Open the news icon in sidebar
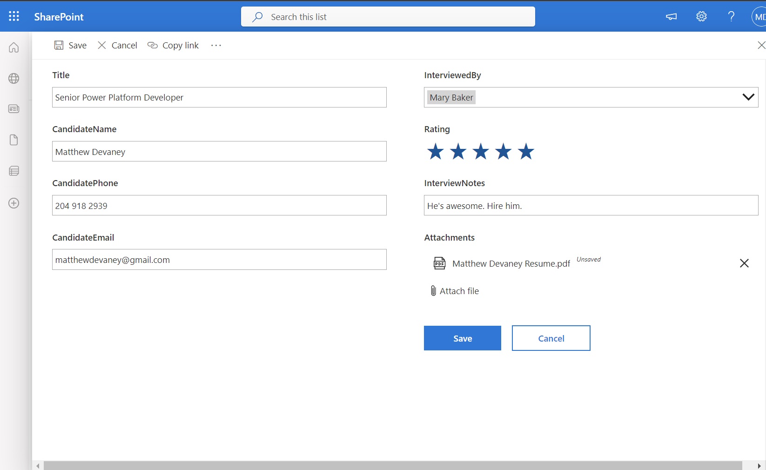766x470 pixels. click(13, 109)
